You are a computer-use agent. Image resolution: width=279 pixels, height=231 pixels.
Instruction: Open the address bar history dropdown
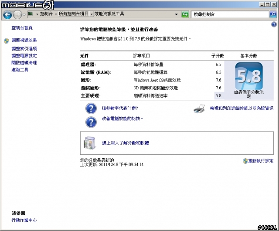(x=176, y=14)
